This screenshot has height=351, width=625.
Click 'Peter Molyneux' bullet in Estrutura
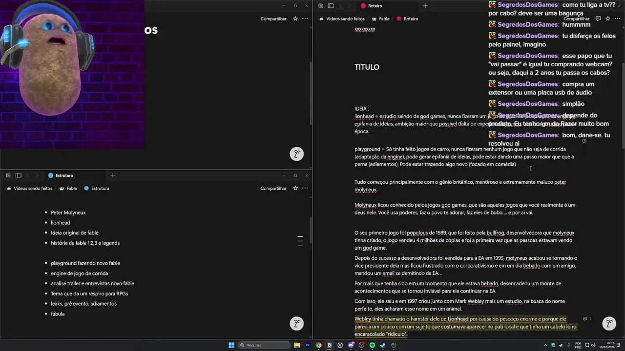68,213
